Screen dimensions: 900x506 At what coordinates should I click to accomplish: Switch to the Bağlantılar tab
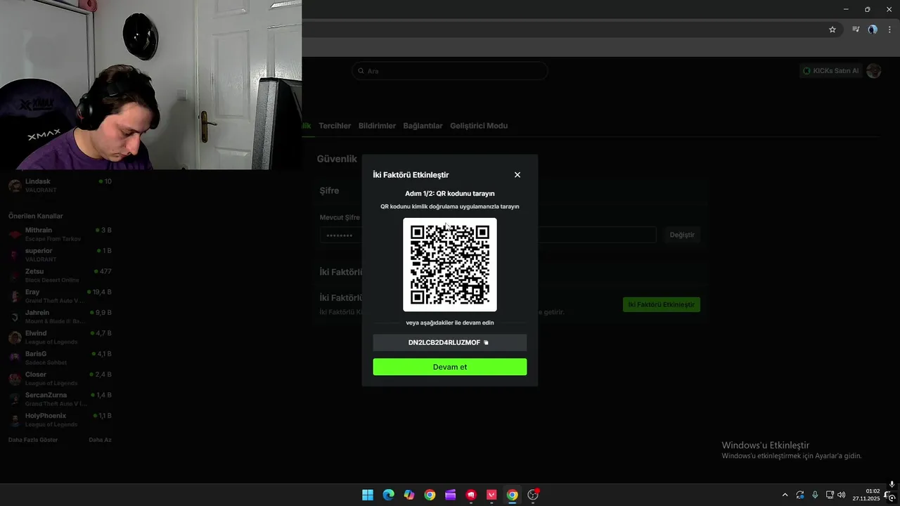coord(423,126)
